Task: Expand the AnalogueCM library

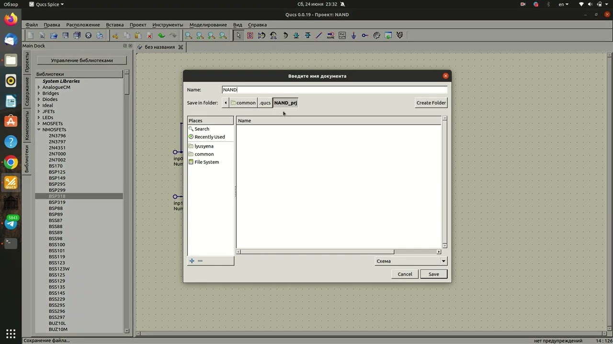Action: (x=39, y=87)
